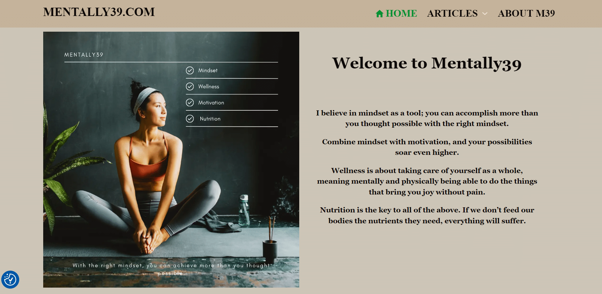Click the MENTALLY39 caption on the image

pos(84,55)
